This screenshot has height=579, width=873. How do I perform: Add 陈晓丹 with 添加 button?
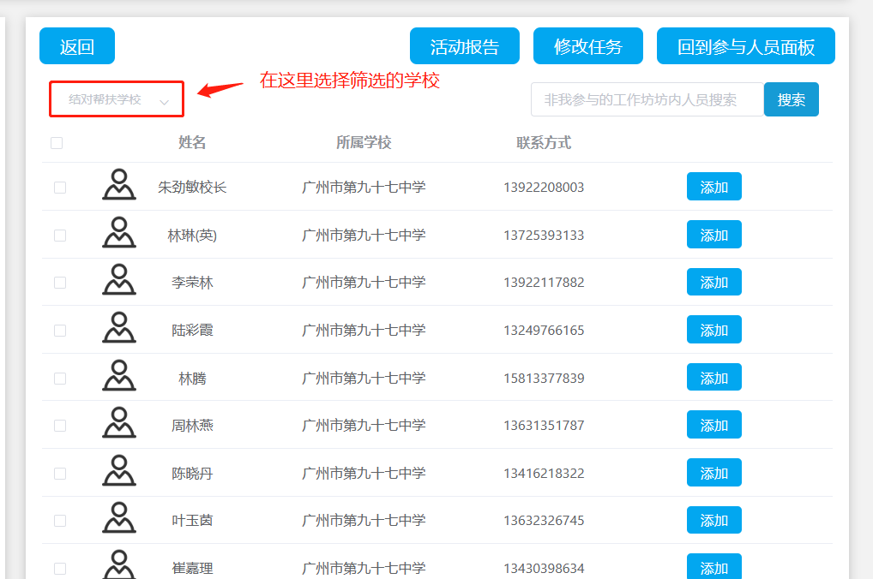713,472
